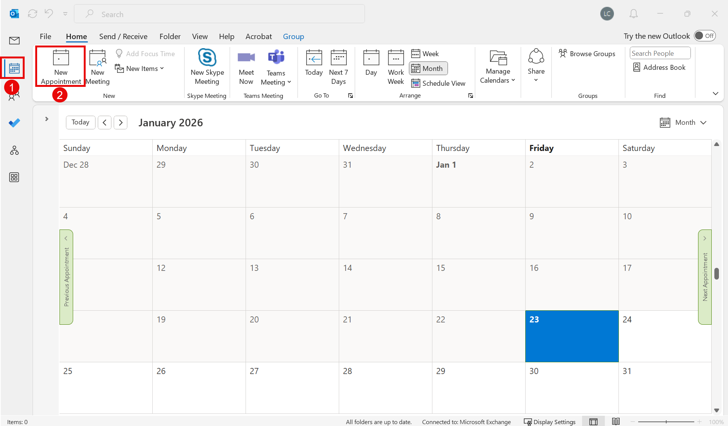Image resolution: width=728 pixels, height=426 pixels.
Task: Open the Address Book
Action: coord(659,68)
